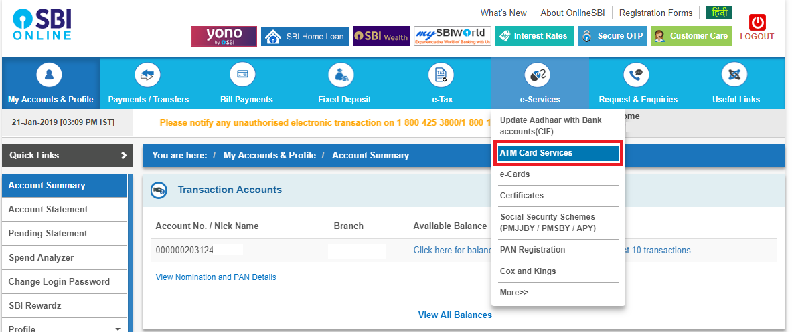Expand the Profile sidebar dropdown arrow
This screenshot has width=792, height=332.
pyautogui.click(x=118, y=329)
